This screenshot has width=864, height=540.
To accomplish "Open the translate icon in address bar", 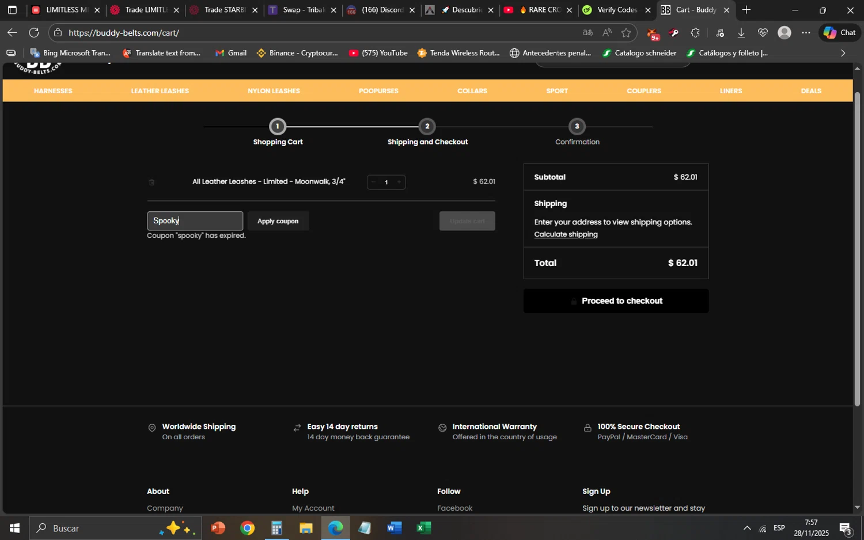I will click(x=587, y=33).
